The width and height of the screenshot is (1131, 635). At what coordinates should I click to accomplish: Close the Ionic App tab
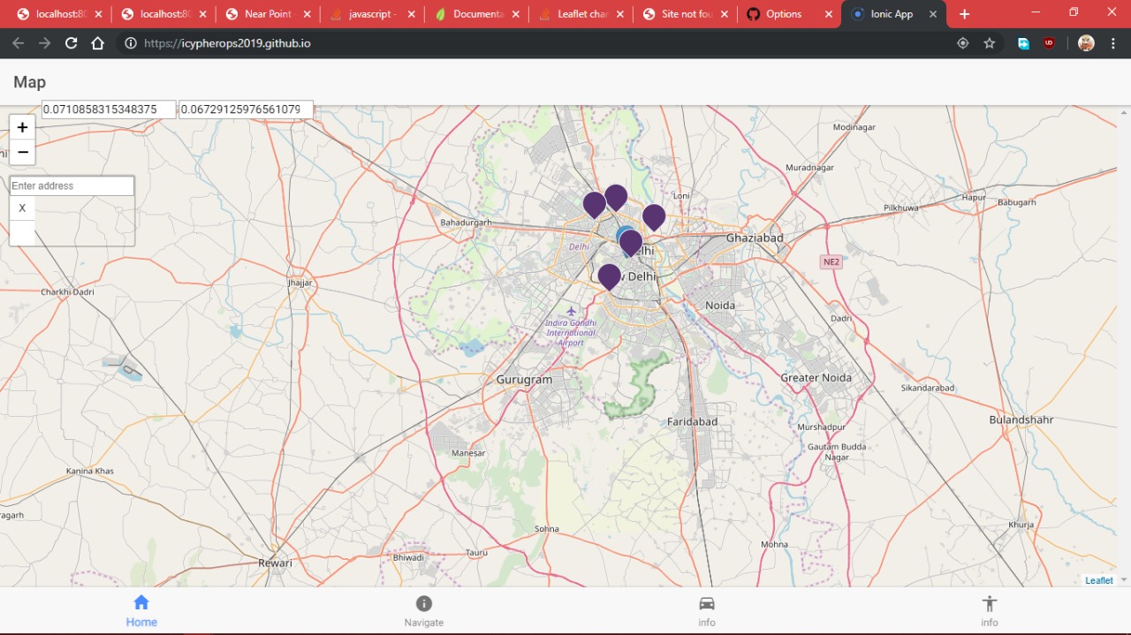[x=932, y=14]
